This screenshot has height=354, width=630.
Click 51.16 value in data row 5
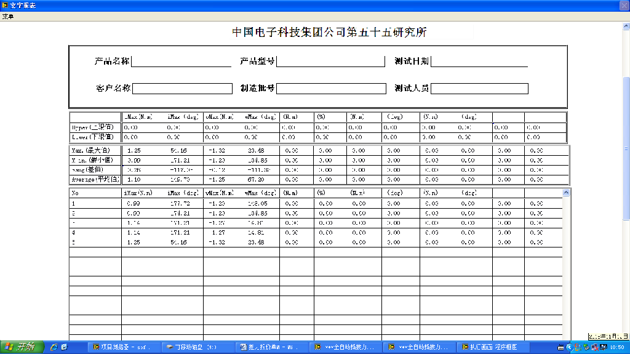(x=178, y=242)
